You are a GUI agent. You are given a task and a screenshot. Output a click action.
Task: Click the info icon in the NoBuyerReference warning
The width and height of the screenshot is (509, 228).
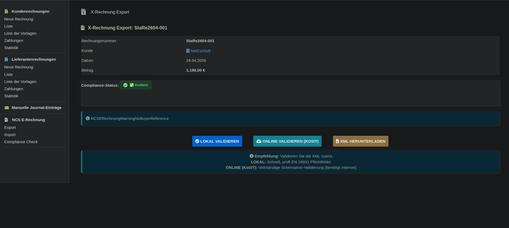point(88,119)
